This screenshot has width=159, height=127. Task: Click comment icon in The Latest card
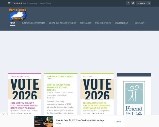point(21,113)
